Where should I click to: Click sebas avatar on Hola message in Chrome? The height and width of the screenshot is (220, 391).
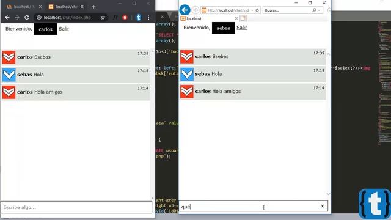tap(9, 75)
